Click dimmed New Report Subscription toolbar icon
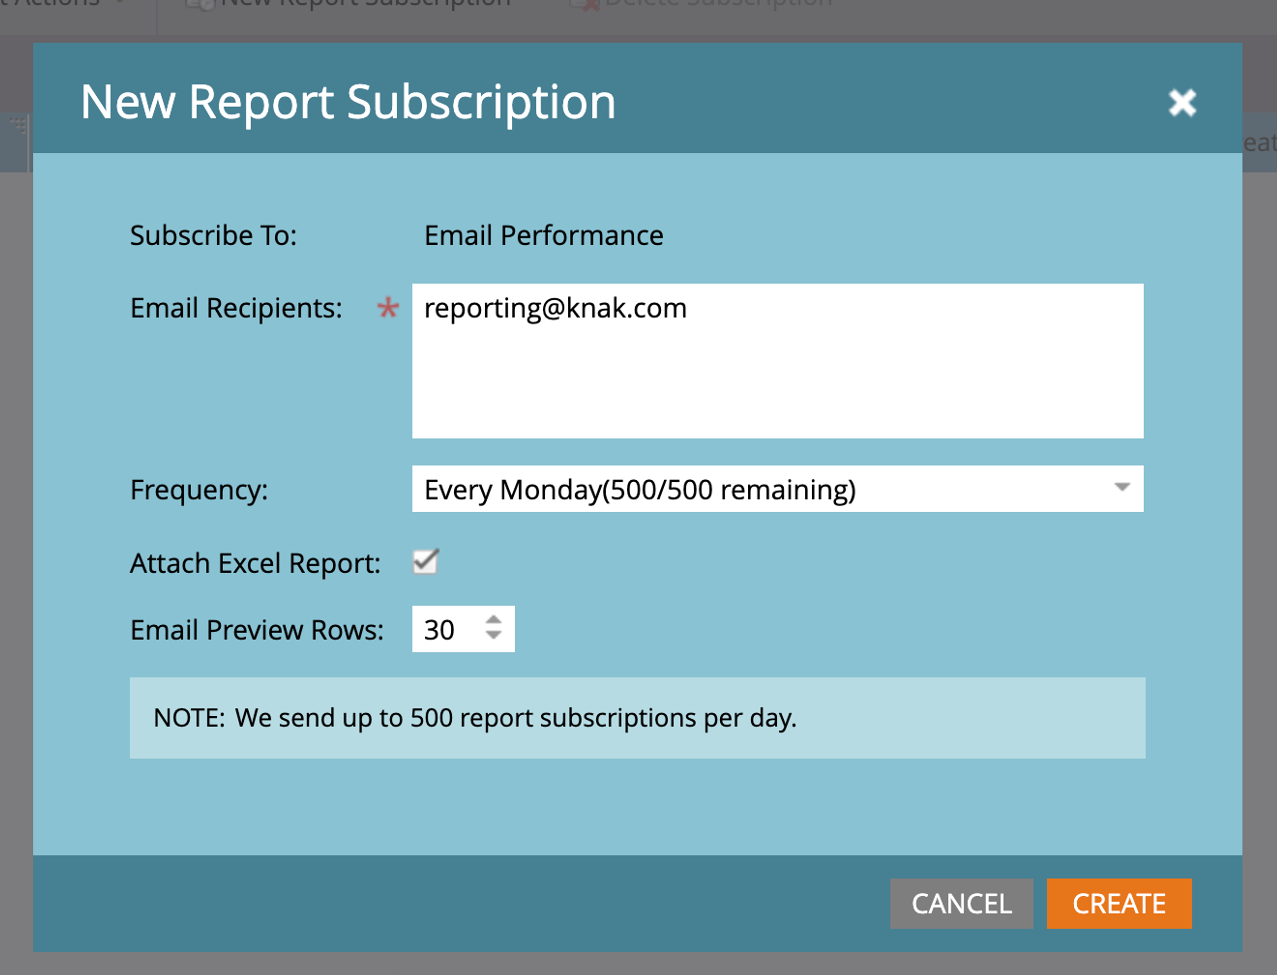 200,5
